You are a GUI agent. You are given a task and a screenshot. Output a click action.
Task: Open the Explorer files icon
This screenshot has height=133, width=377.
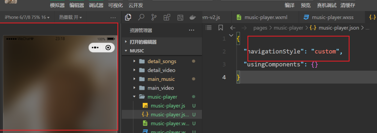point(128,17)
